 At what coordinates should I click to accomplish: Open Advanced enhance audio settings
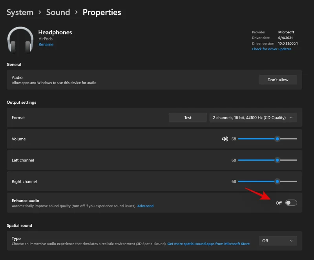[x=145, y=206]
